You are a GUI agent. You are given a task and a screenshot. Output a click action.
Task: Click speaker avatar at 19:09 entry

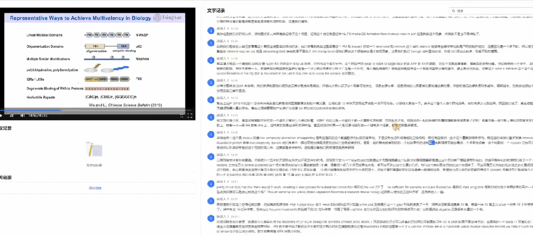(x=210, y=157)
